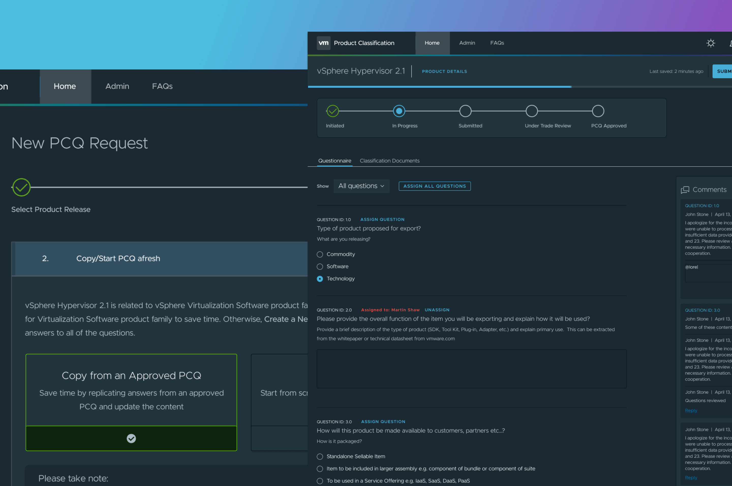
Task: Click the checkmark on Copy from Approved PCQ card
Action: (131, 438)
